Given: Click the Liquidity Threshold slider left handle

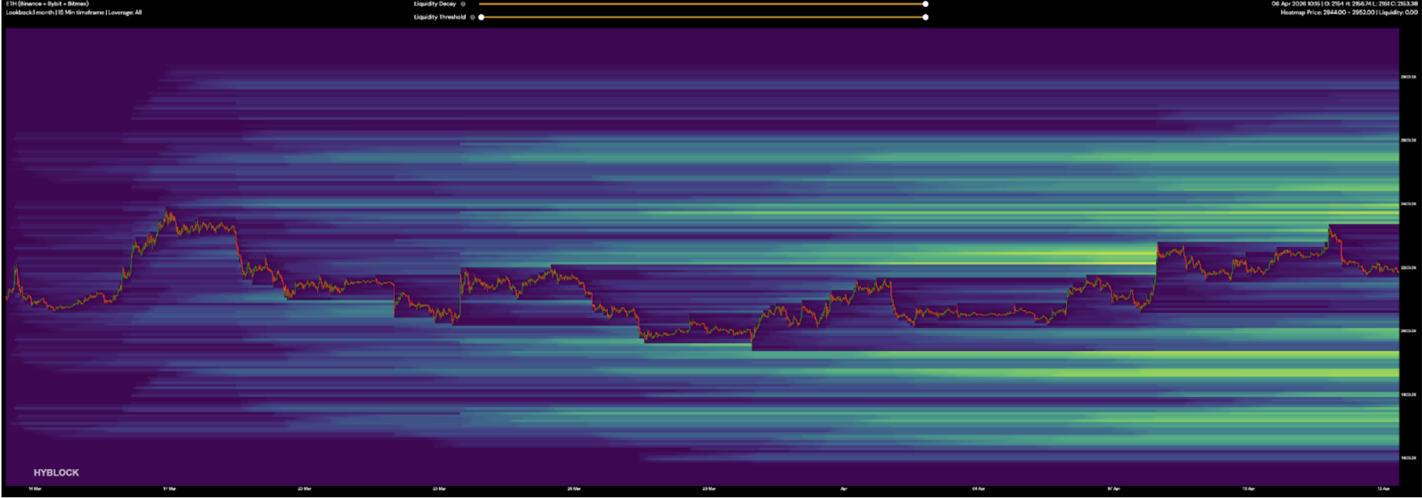Looking at the screenshot, I should [482, 17].
